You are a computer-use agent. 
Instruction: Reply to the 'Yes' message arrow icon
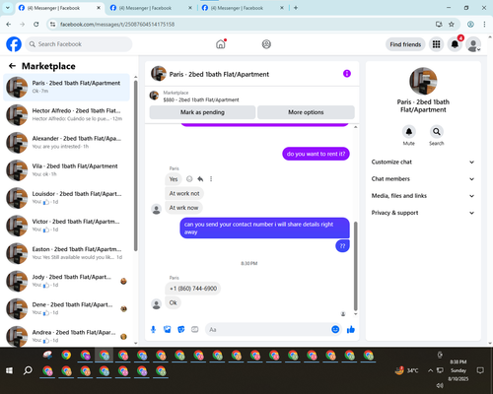[x=200, y=179]
